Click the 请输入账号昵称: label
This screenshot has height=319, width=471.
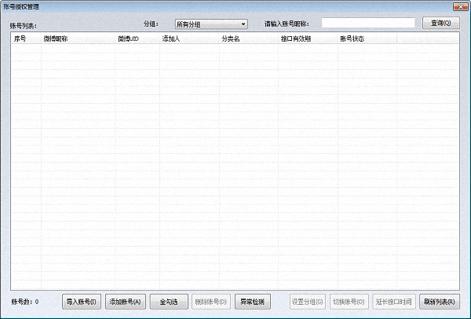coord(287,24)
